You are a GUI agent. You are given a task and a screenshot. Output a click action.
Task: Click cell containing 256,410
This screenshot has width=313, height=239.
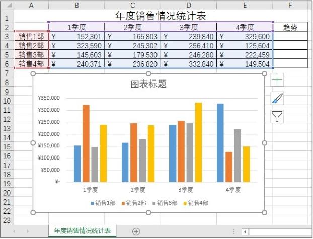189,45
